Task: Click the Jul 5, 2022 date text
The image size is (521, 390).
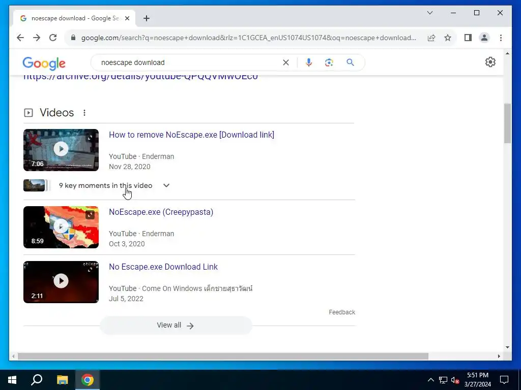Action: pyautogui.click(x=126, y=299)
